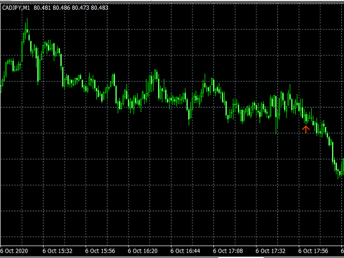The height and width of the screenshot is (258, 344).
Task: Click the 80.486 high price value
Action: [x=61, y=8]
